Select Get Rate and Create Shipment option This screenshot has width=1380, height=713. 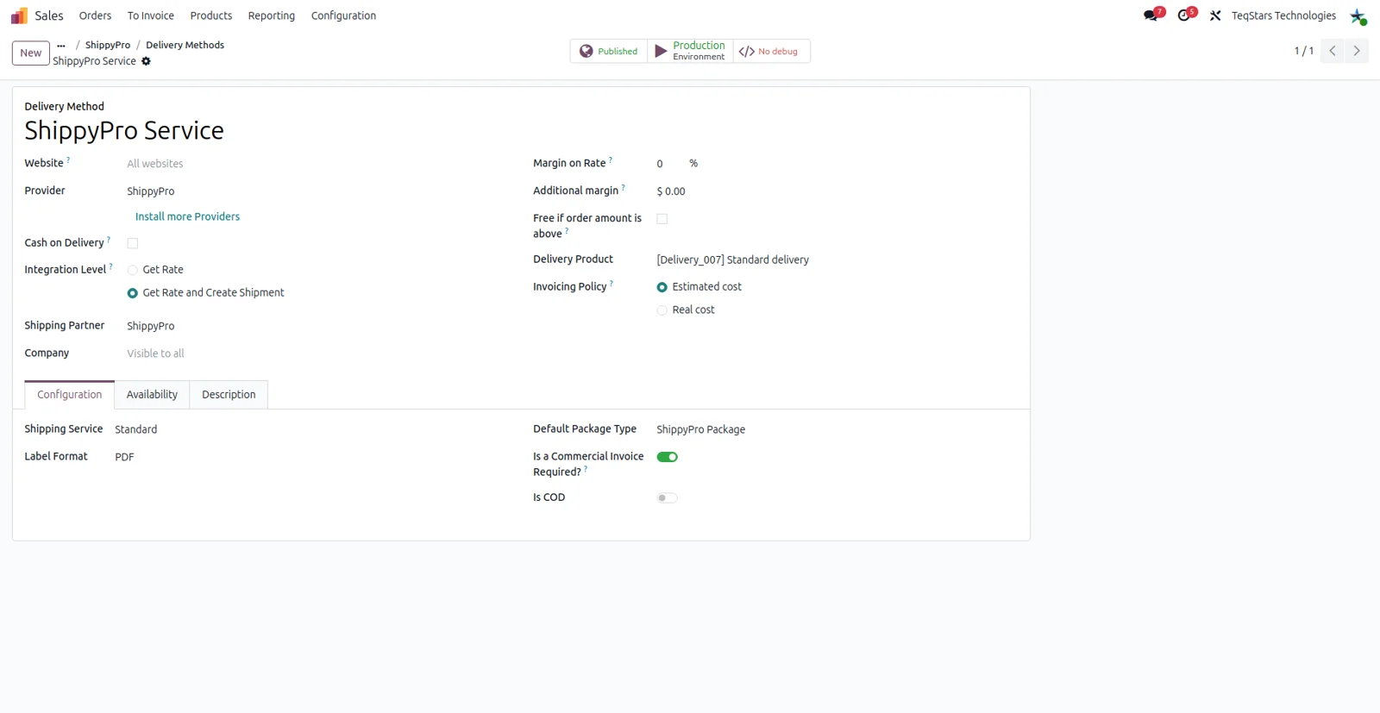tap(133, 293)
